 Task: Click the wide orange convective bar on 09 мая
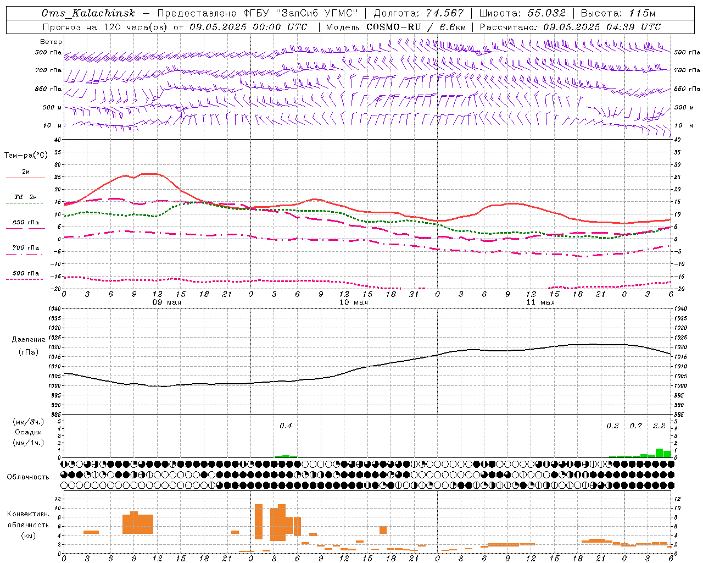(x=138, y=523)
